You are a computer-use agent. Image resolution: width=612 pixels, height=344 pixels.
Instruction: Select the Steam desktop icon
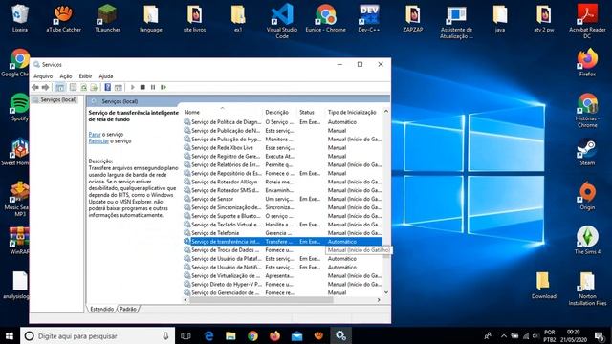click(x=587, y=152)
